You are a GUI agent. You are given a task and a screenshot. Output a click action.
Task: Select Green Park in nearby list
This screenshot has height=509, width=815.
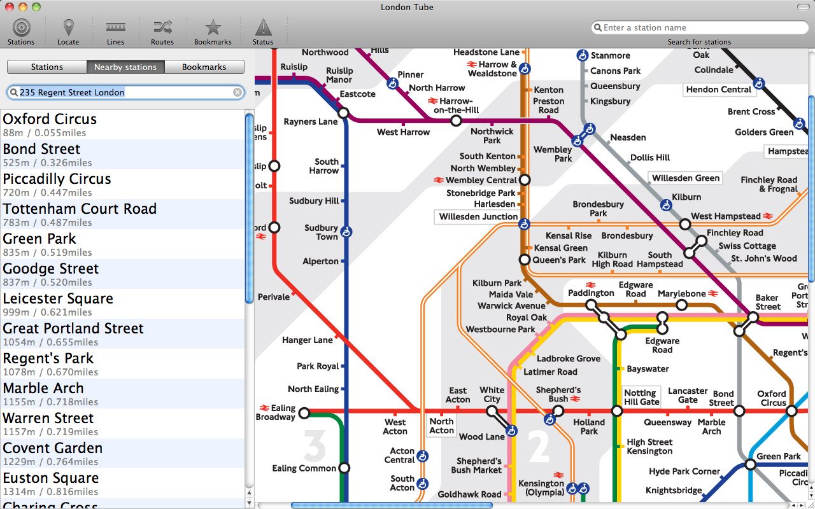point(122,244)
